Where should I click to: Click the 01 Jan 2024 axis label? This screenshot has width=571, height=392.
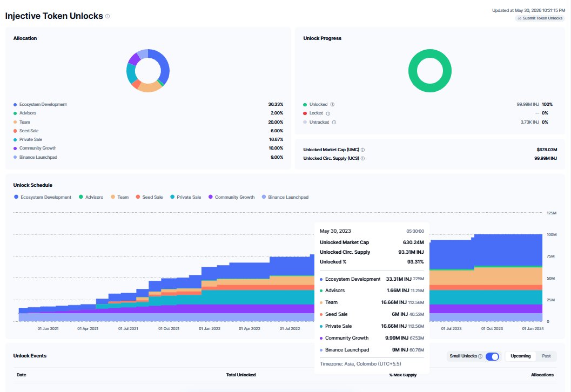point(533,329)
